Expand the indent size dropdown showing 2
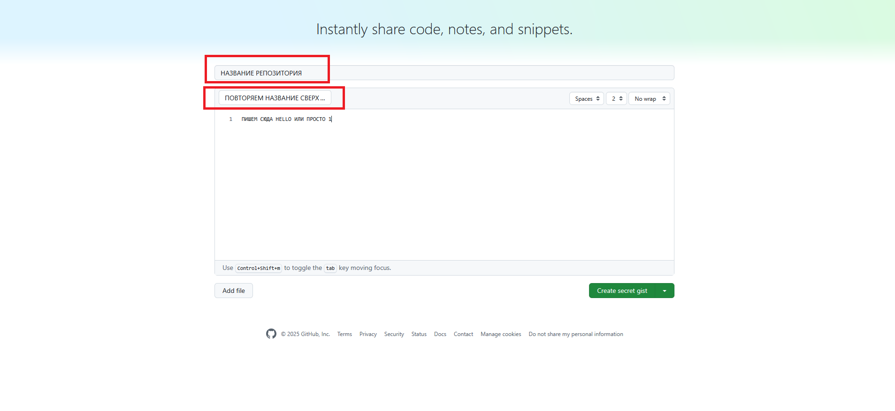895x411 pixels. point(616,98)
